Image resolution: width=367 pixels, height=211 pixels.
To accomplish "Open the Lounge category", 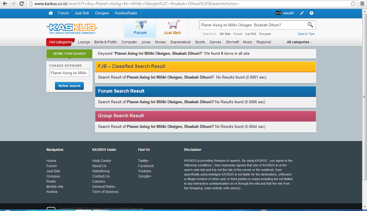I will click(84, 42).
